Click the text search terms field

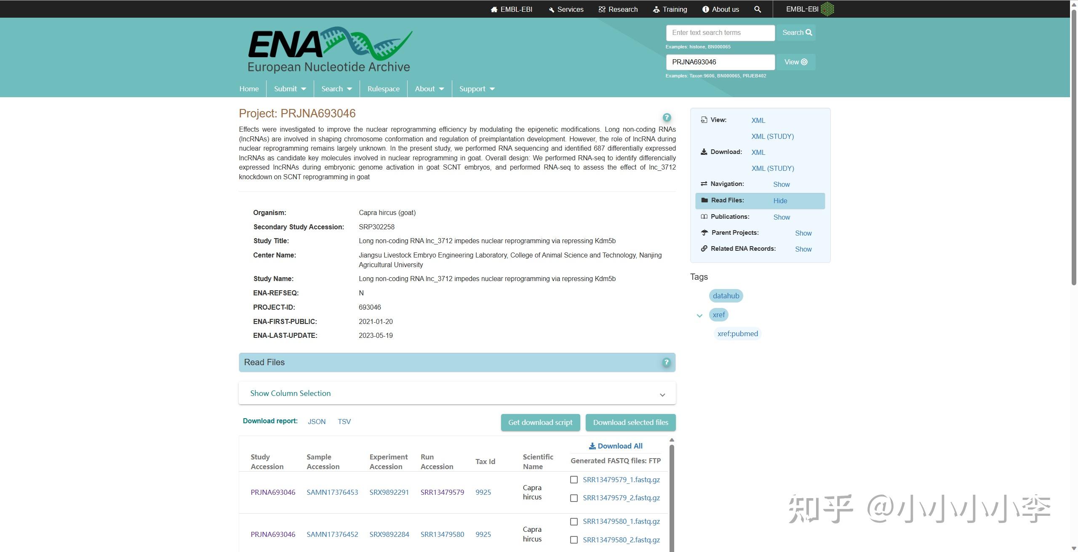click(720, 33)
